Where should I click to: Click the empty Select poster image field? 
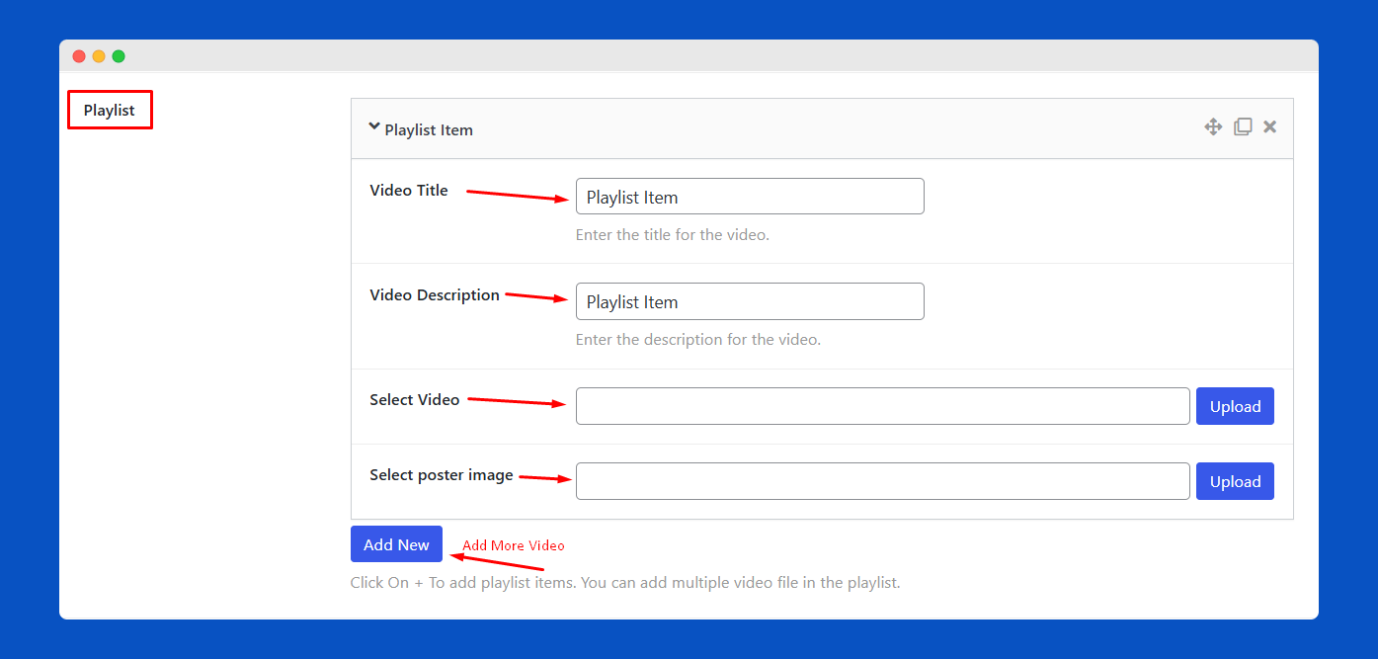click(882, 481)
